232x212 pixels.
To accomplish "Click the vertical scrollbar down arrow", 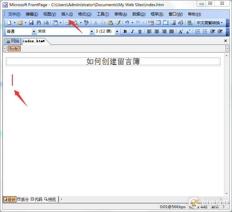I will click(x=227, y=194).
